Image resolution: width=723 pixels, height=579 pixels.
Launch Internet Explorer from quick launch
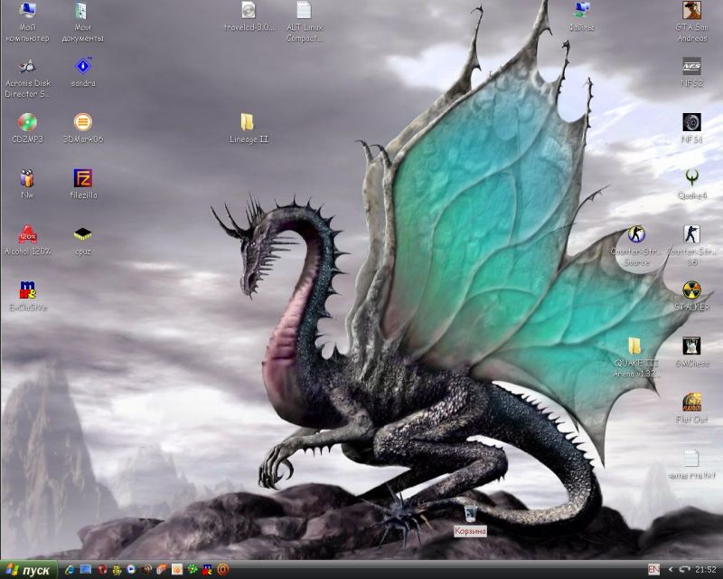[x=70, y=570]
